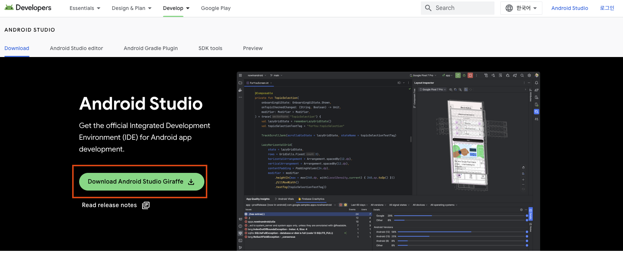Switch to the Android Gradle Plugin tab
The width and height of the screenshot is (623, 263).
tap(151, 48)
